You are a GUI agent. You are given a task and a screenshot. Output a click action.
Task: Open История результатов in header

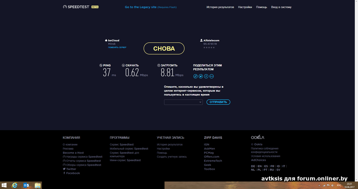coord(220,7)
